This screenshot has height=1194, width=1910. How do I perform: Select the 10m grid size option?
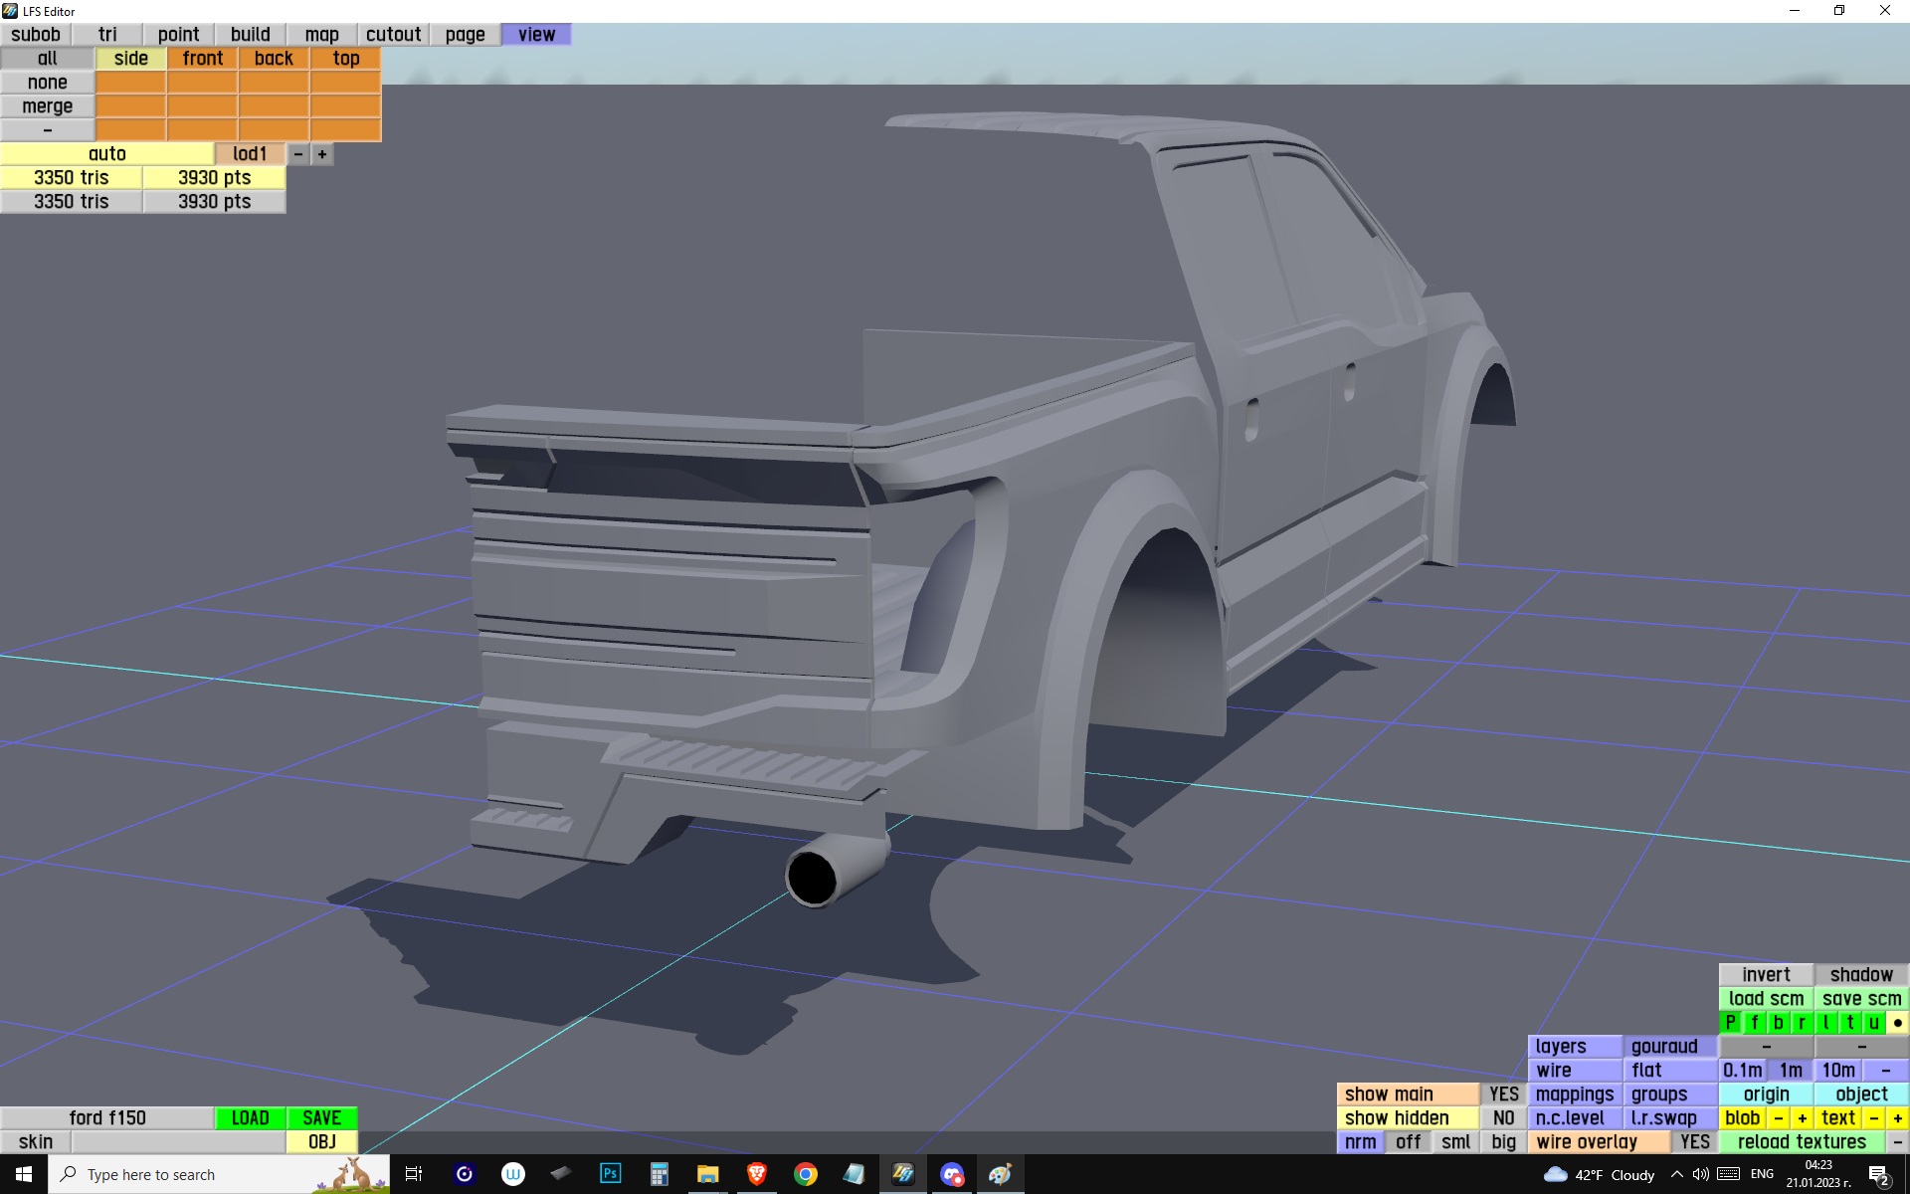[1837, 1070]
